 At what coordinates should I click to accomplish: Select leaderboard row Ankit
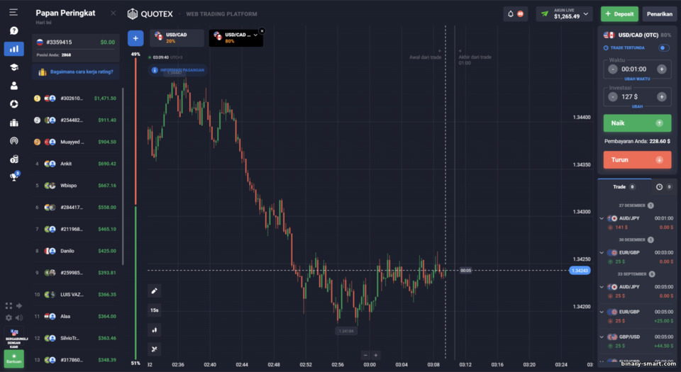76,164
